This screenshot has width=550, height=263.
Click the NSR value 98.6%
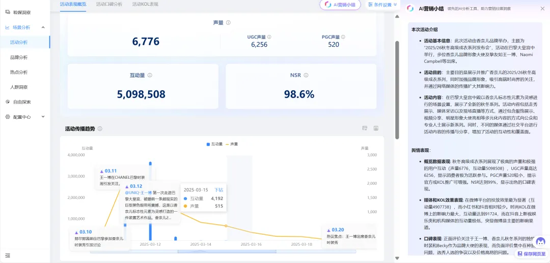point(299,94)
